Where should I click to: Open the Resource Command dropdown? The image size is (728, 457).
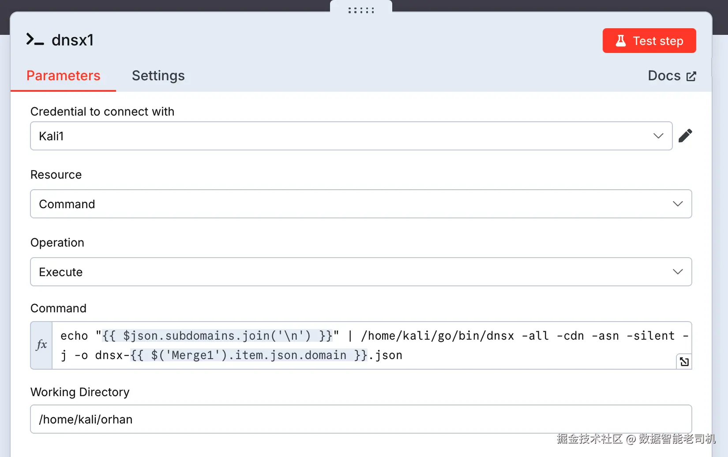[x=353, y=204]
